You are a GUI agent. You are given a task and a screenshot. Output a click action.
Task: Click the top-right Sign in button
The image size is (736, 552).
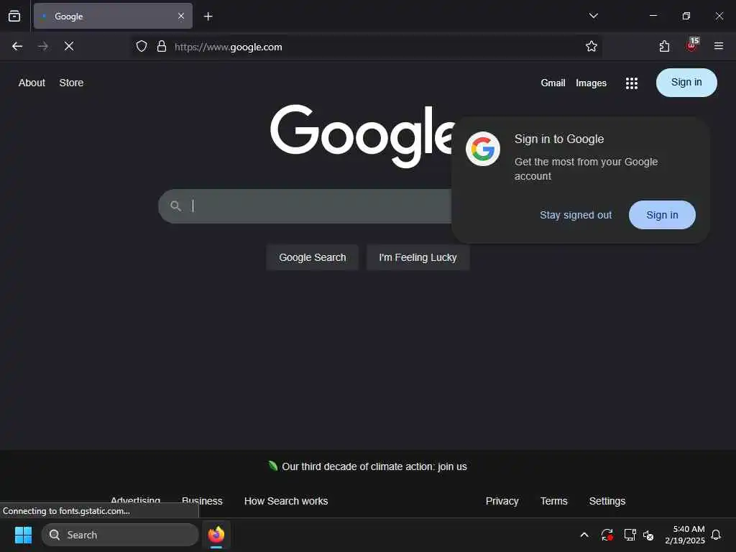point(686,83)
